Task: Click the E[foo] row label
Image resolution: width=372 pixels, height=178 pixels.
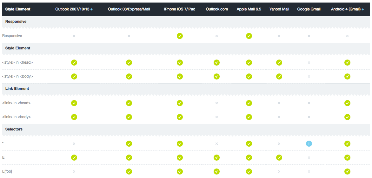Action: (7, 171)
